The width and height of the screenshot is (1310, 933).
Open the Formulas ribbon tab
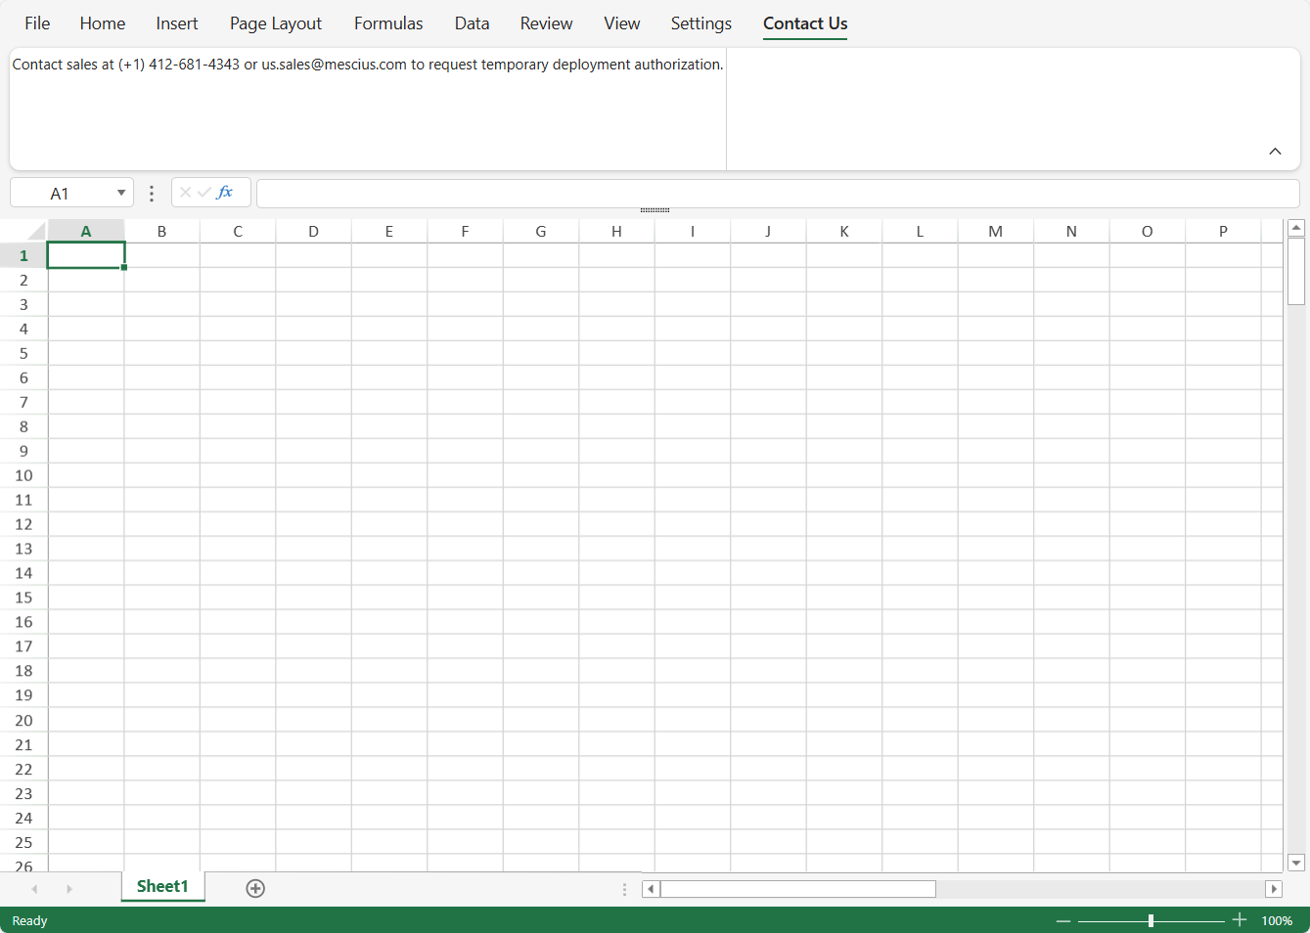point(388,23)
